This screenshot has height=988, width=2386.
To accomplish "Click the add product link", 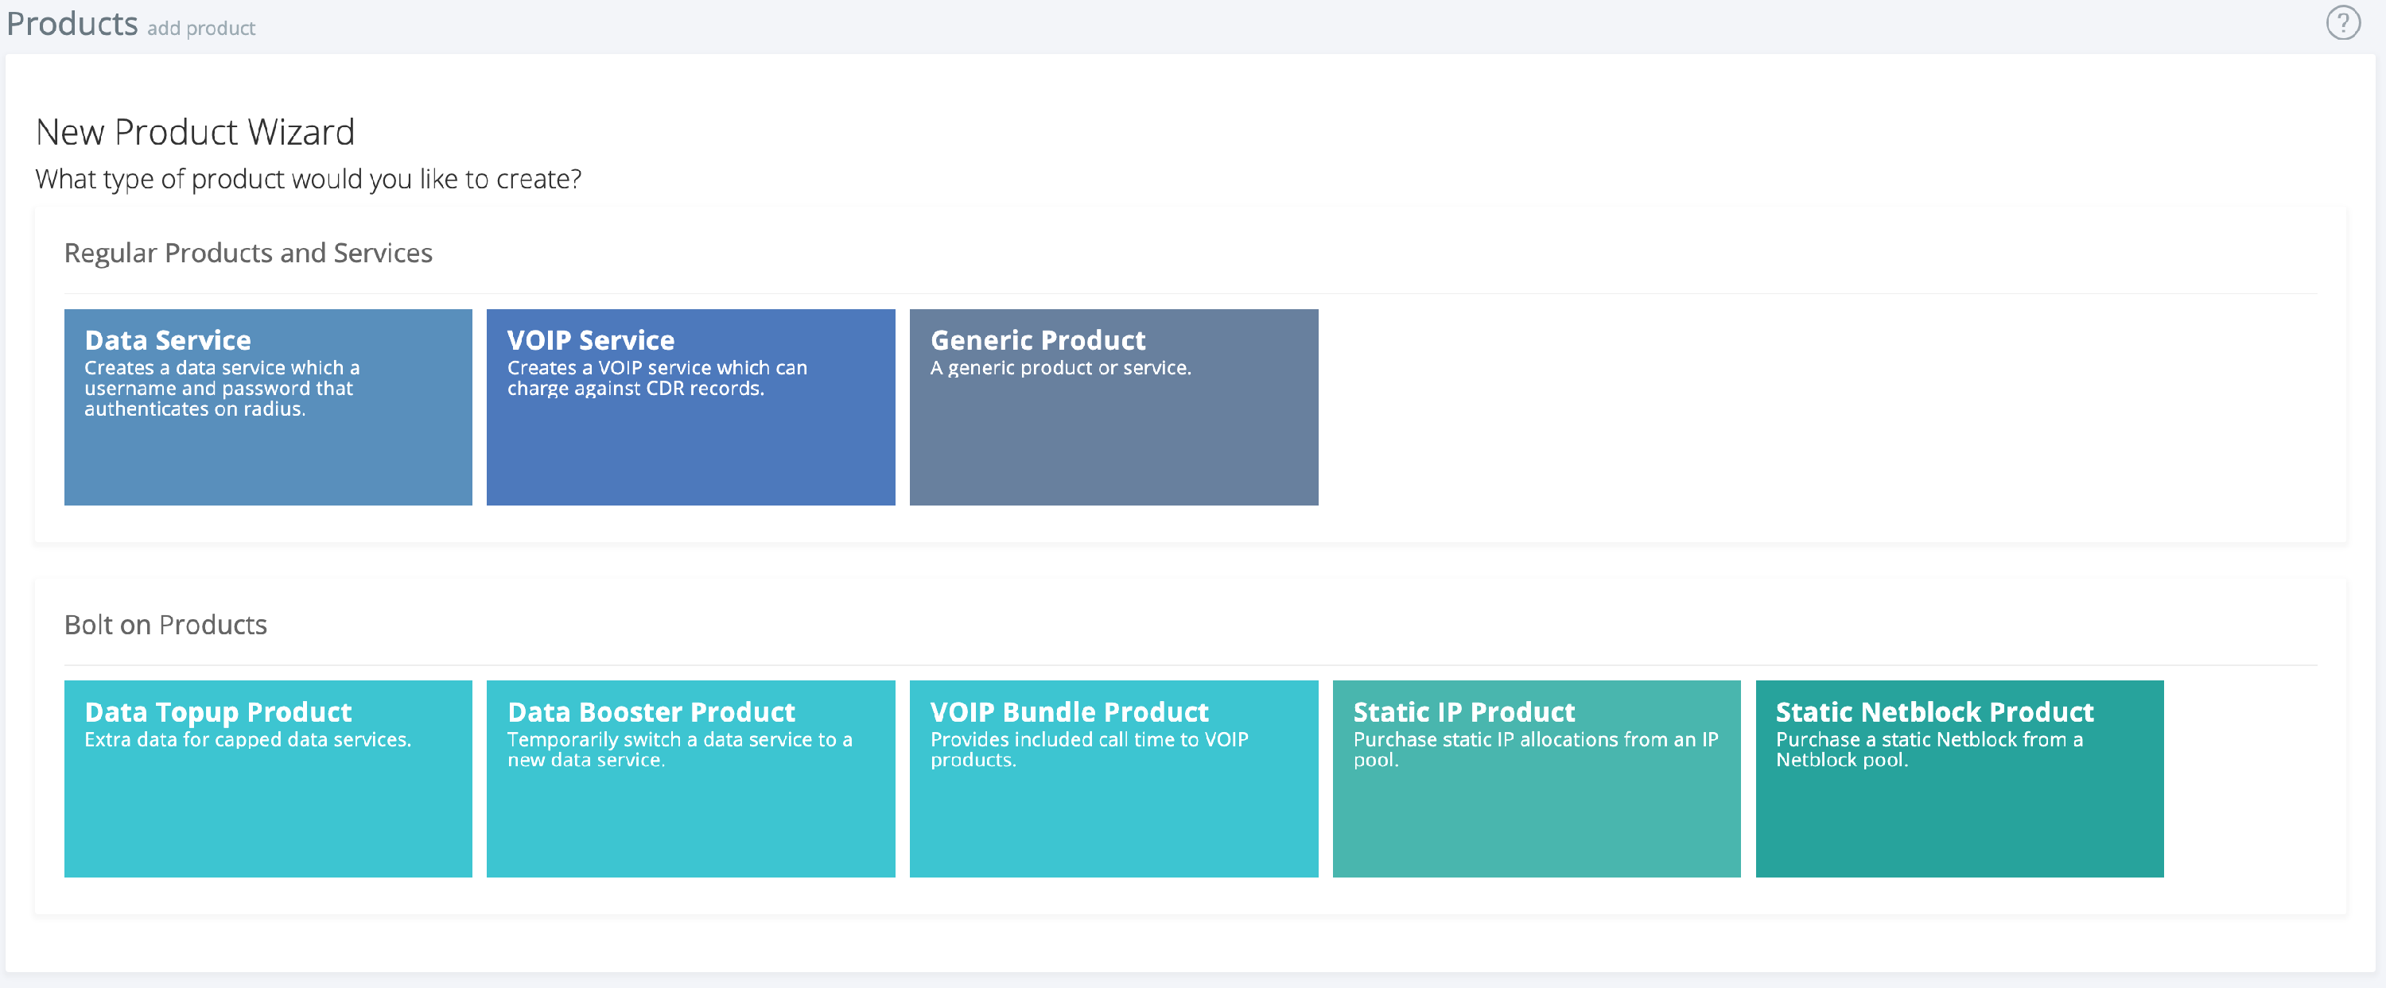I will point(200,28).
